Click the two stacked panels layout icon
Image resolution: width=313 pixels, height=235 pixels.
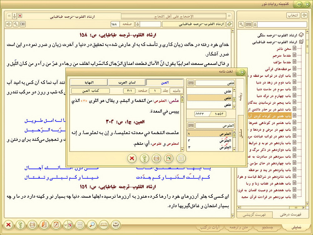click(x=80, y=225)
